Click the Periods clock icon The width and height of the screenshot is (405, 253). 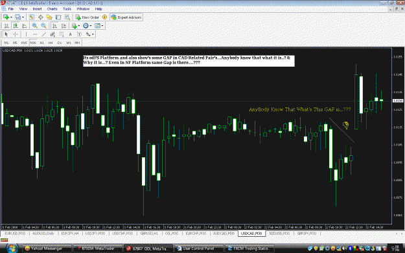pyautogui.click(x=86, y=26)
